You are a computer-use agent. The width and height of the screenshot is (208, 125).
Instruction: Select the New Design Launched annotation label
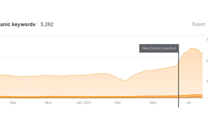click(159, 48)
